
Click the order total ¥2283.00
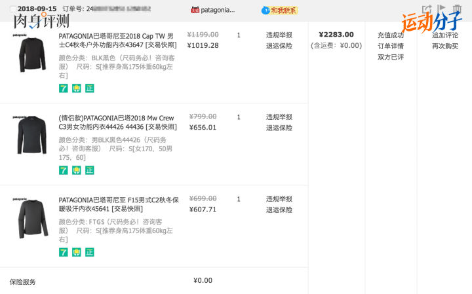336,35
